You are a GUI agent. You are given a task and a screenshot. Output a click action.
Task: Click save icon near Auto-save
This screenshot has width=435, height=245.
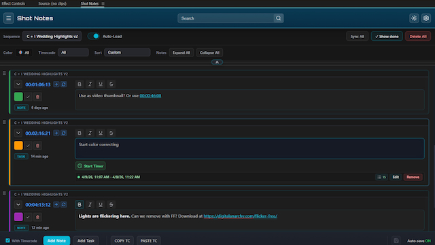tap(396, 240)
